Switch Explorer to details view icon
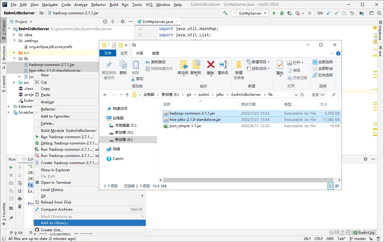This screenshot has width=384, height=242. [331, 186]
